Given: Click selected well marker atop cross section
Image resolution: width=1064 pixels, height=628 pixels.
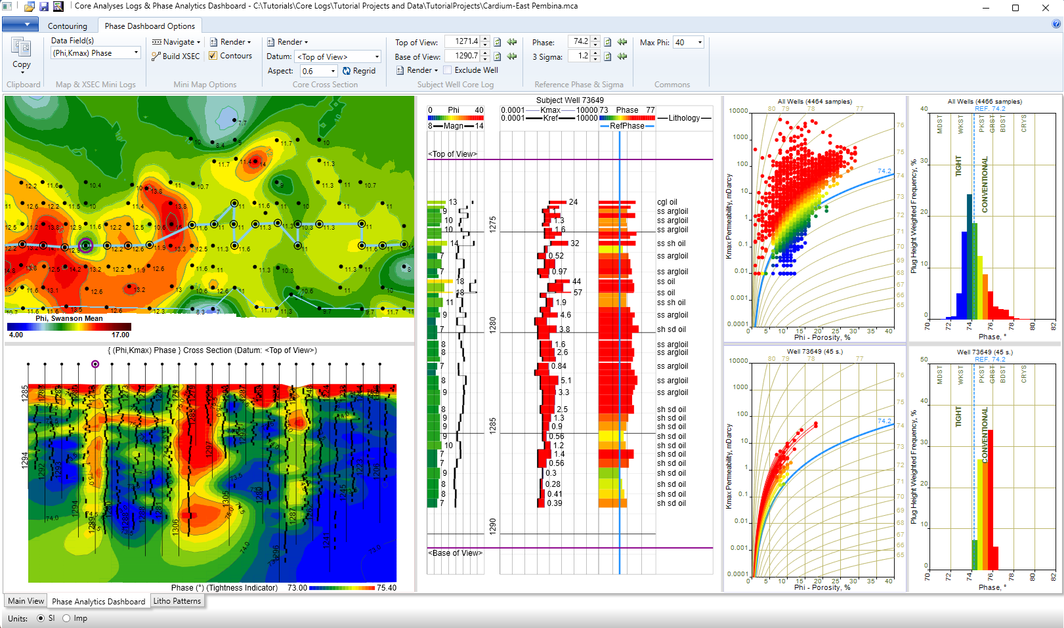Looking at the screenshot, I should click(x=95, y=364).
